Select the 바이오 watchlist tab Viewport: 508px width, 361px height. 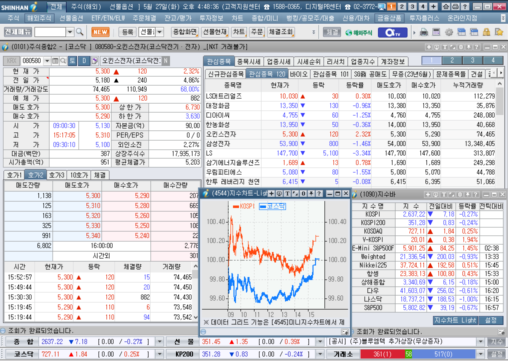coord(298,74)
